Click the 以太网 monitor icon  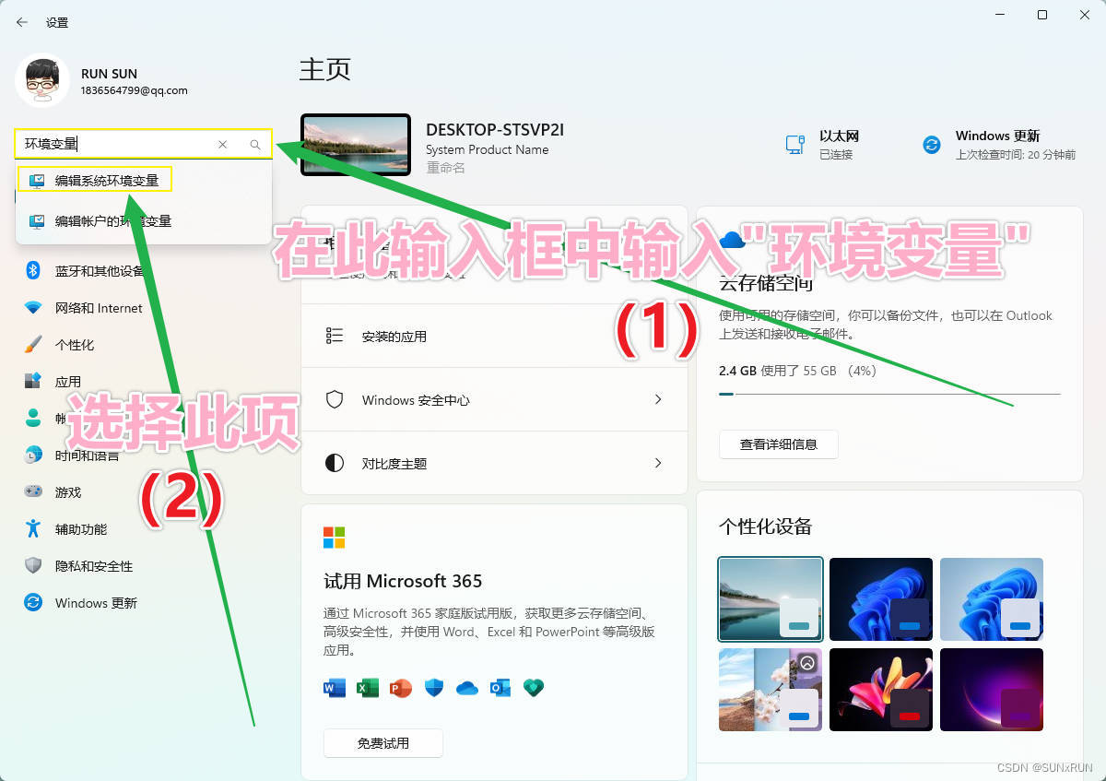click(795, 145)
